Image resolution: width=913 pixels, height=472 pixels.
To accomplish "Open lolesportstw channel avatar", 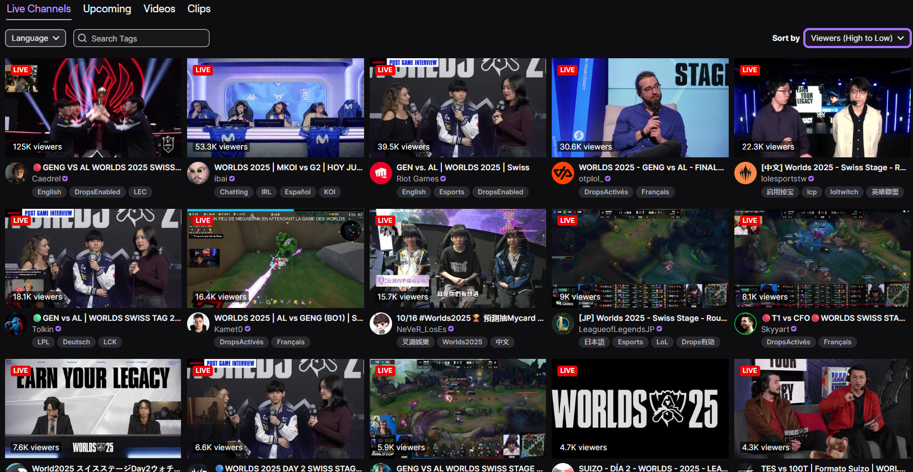I will pos(746,173).
